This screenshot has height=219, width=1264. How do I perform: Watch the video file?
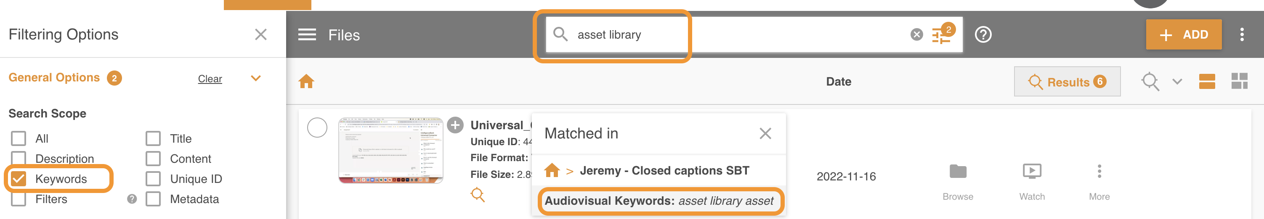(x=1031, y=172)
